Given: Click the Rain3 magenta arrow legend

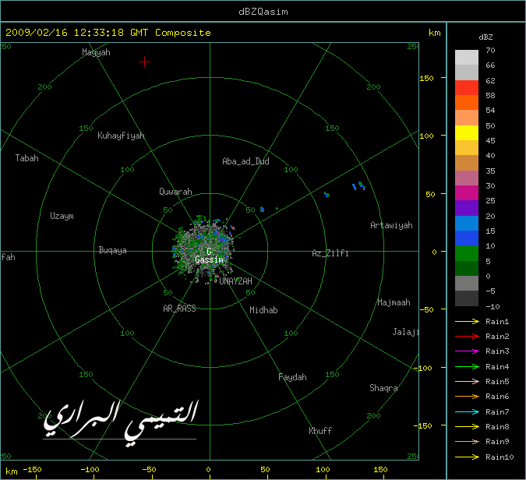Looking at the screenshot, I should tap(467, 351).
